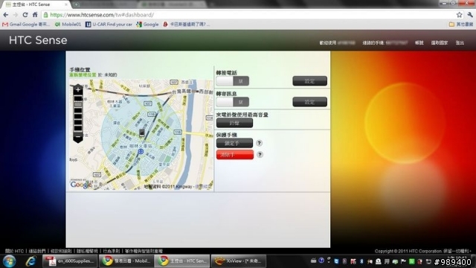Toggle the message forwarding switch
This screenshot has height=268, width=476.
(x=233, y=102)
